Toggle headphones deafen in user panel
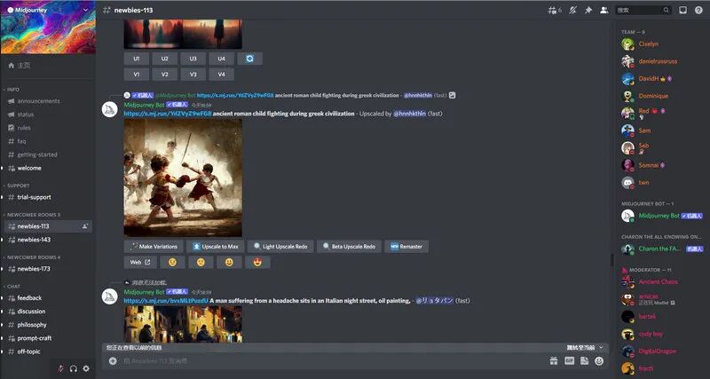This screenshot has width=710, height=379. point(74,368)
